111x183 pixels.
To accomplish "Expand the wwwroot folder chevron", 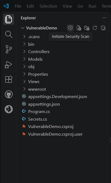I will tap(24, 89).
